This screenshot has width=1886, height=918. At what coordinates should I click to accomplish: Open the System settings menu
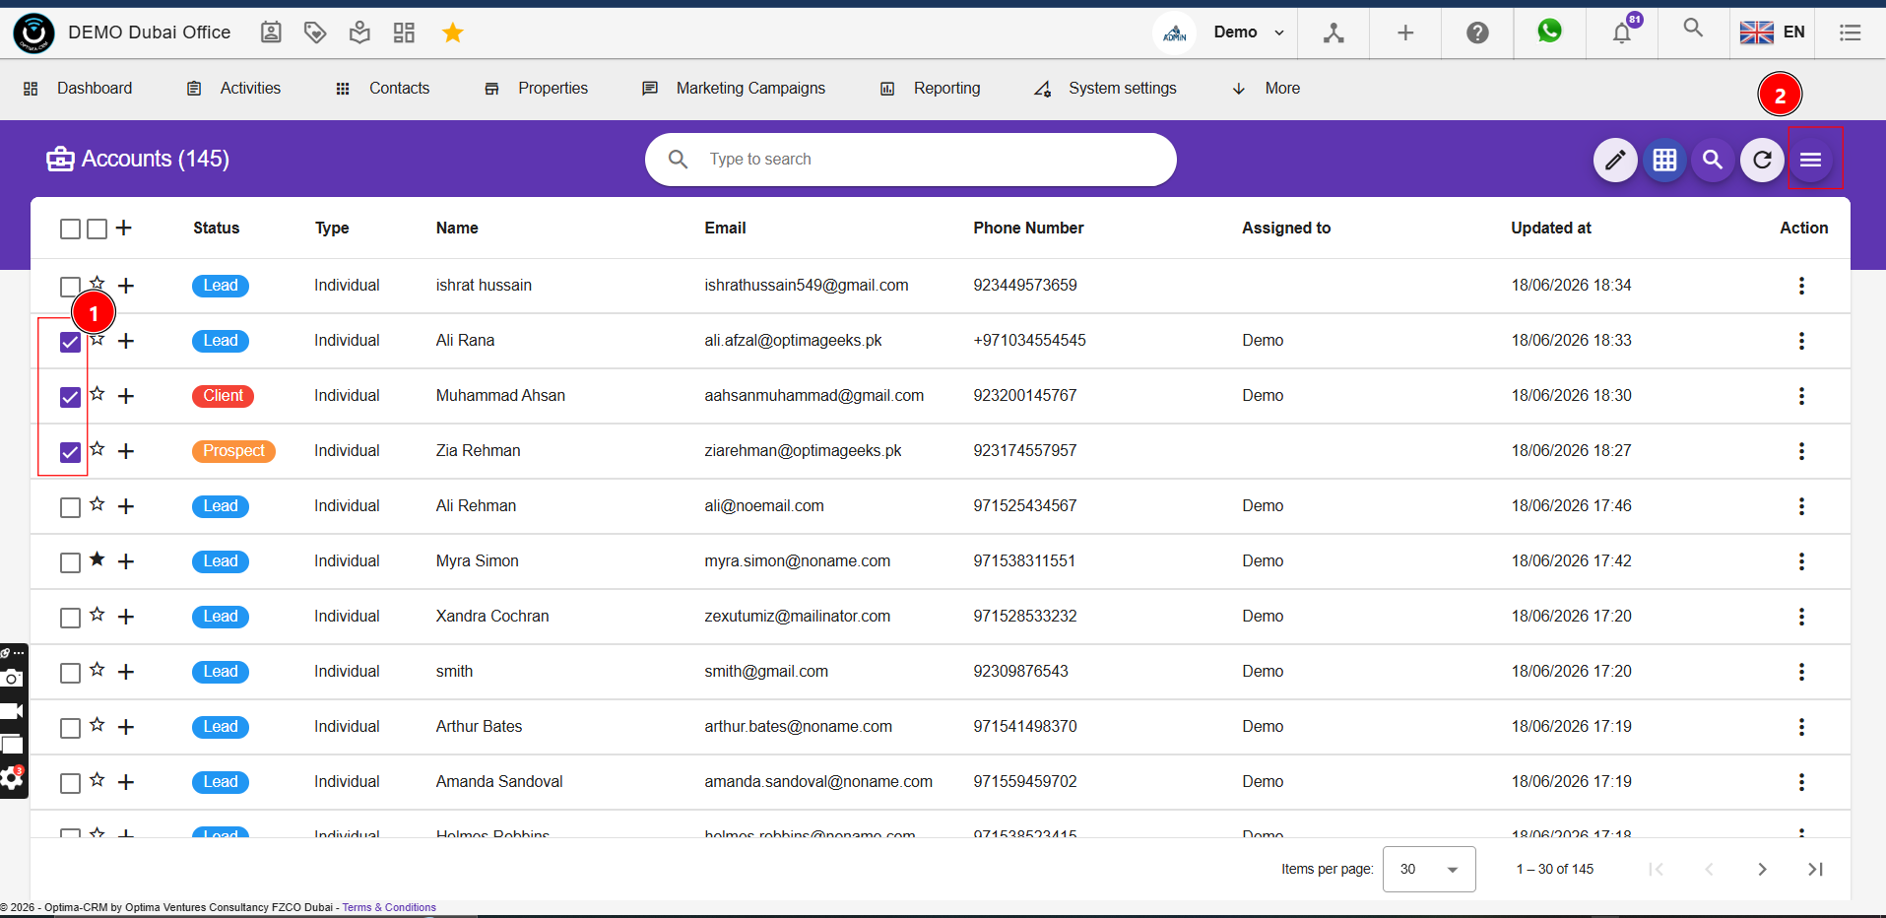click(x=1105, y=89)
